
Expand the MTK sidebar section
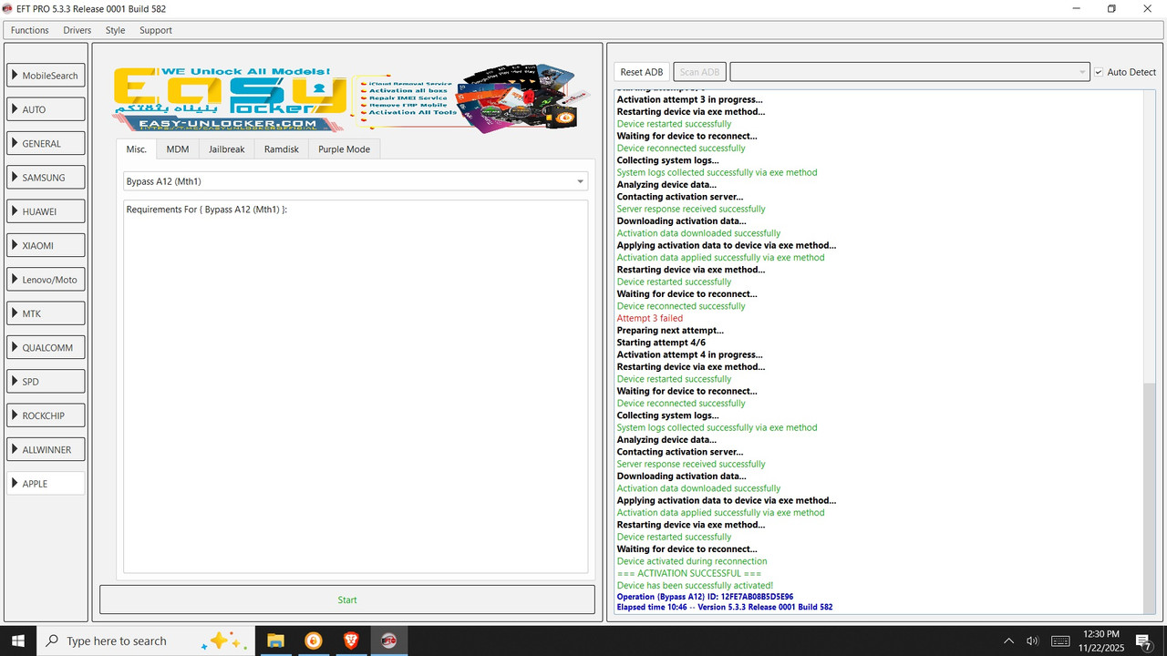[46, 313]
